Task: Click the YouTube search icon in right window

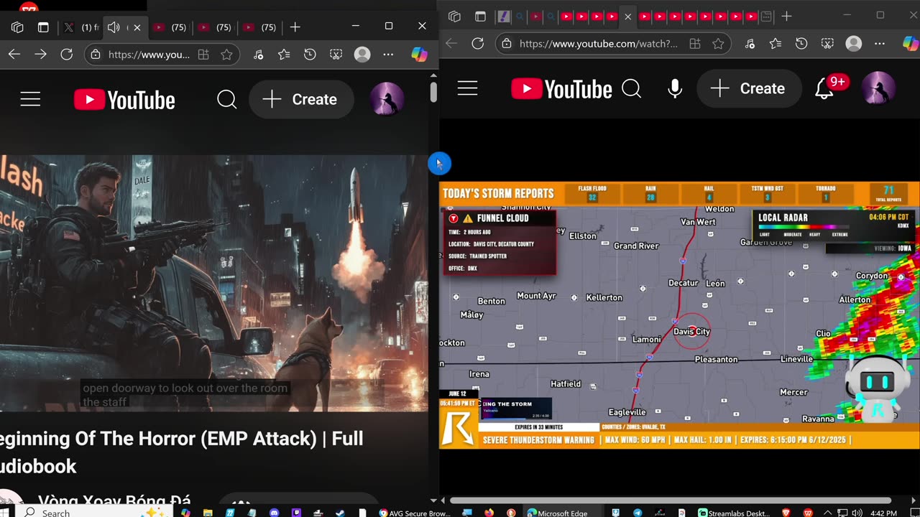Action: pos(631,88)
